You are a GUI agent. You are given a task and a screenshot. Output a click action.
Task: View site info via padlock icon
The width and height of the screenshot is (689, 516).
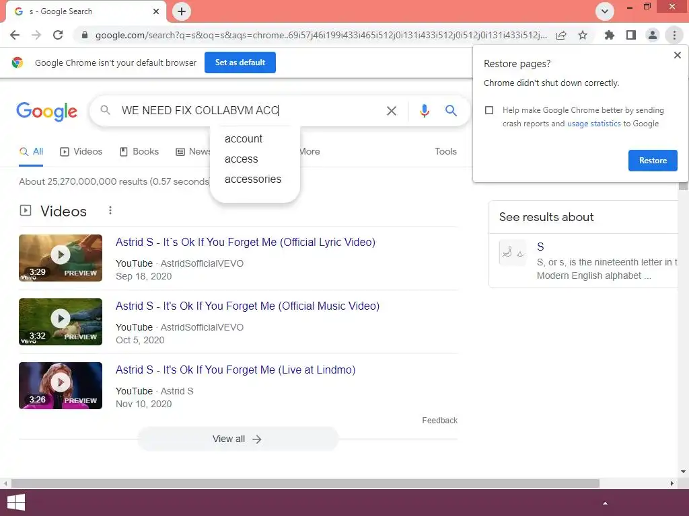85,35
